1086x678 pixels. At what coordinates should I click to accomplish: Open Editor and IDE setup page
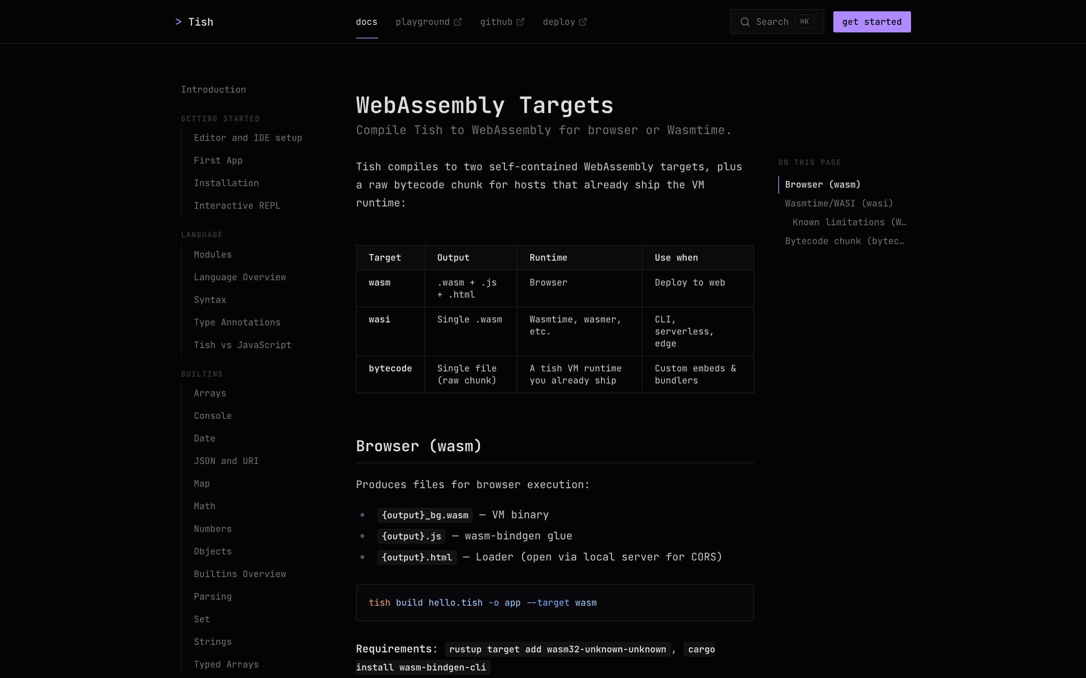click(248, 138)
